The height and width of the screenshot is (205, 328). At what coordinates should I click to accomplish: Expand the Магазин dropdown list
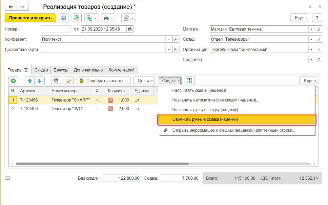(x=312, y=29)
